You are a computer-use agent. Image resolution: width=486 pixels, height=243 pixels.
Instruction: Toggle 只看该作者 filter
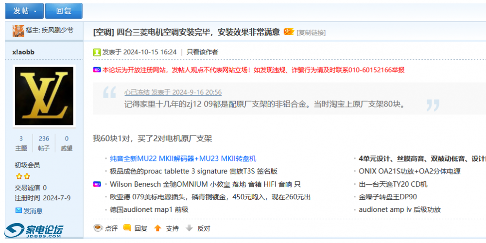[202, 52]
